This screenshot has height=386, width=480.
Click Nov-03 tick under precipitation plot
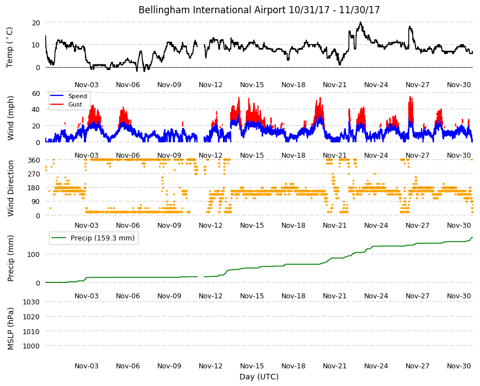(x=87, y=296)
